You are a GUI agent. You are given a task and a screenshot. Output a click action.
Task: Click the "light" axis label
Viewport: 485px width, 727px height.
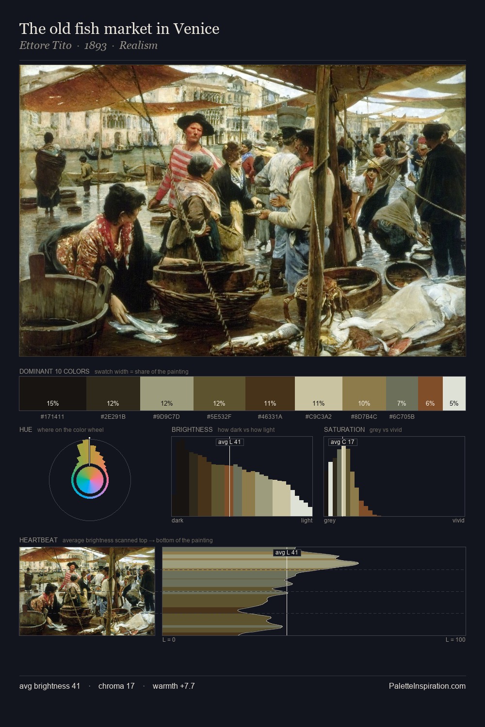[x=307, y=521]
